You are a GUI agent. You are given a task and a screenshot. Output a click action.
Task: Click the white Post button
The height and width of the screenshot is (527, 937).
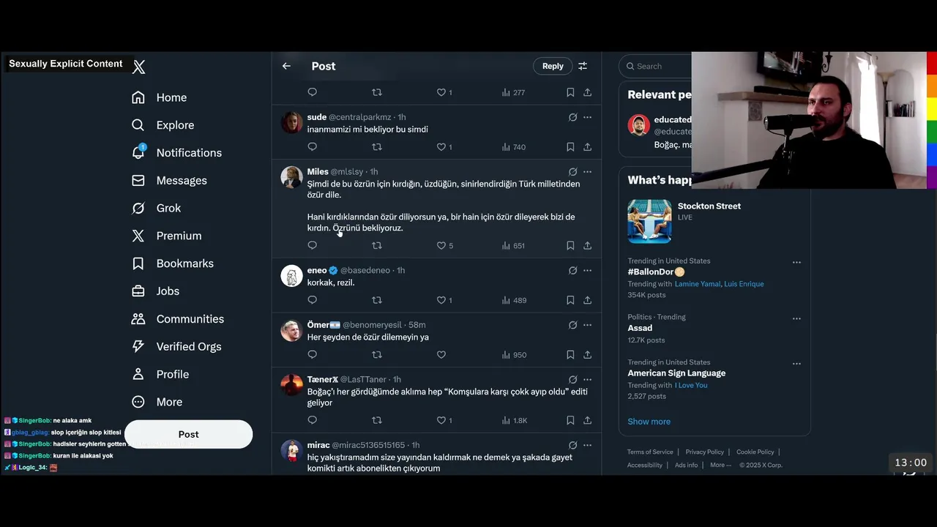click(x=188, y=434)
